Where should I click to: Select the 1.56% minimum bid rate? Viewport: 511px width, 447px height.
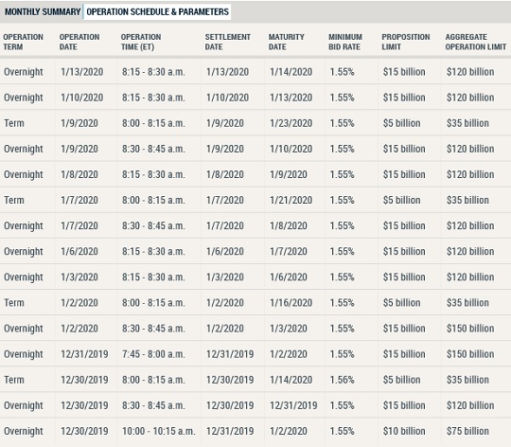(x=342, y=380)
